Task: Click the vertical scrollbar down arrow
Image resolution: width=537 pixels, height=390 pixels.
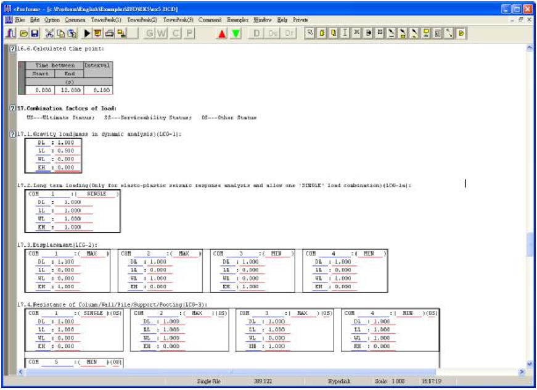Action: (x=530, y=364)
